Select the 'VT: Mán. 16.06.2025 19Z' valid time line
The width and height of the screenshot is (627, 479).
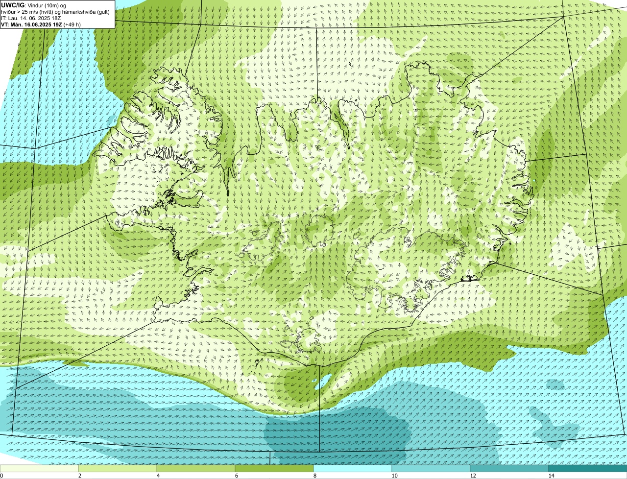pos(31,24)
